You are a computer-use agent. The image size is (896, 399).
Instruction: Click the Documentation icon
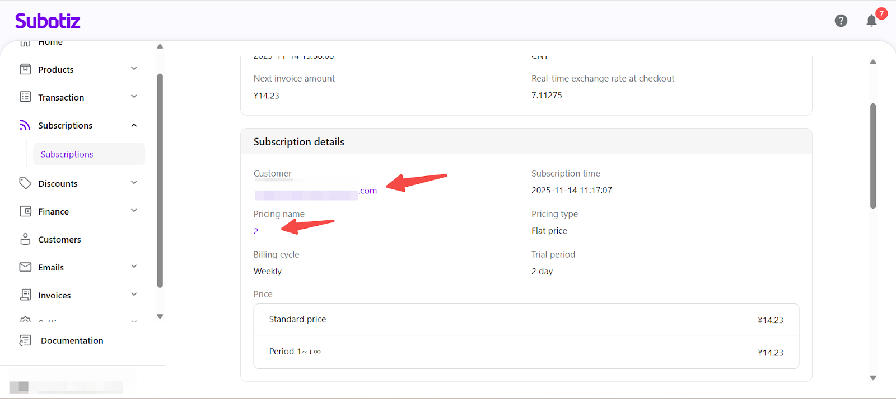click(x=25, y=340)
